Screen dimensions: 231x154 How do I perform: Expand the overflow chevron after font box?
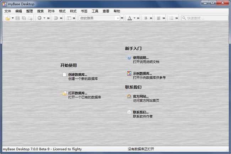click(x=122, y=18)
